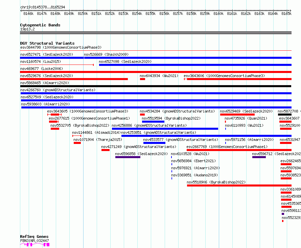Select nsv6529676 (Sedlazeck2020) label
301x248 pixels.
point(47,76)
